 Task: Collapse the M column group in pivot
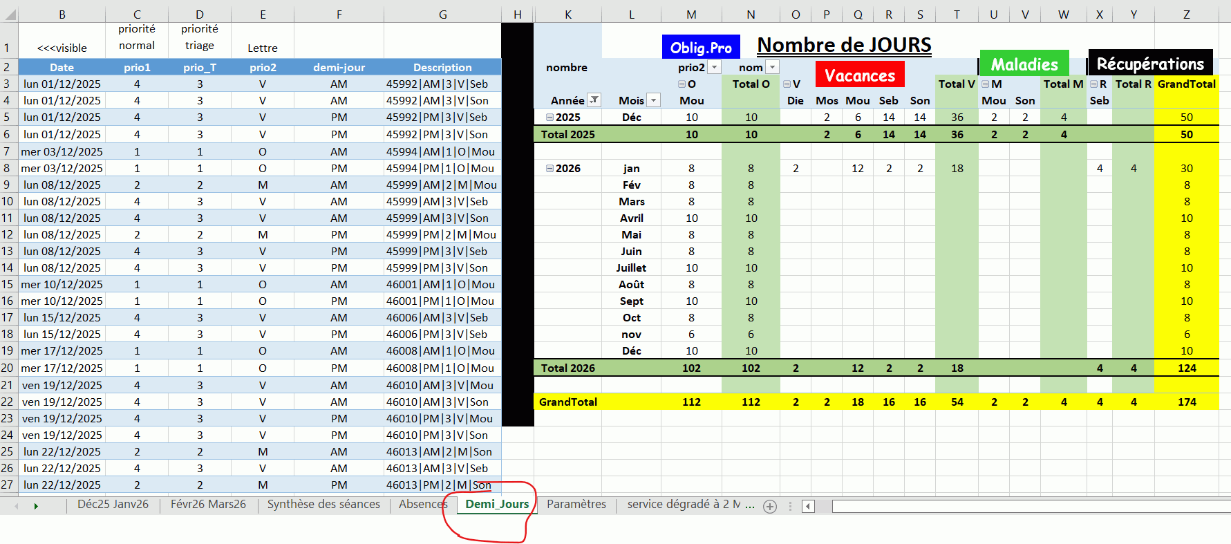986,84
